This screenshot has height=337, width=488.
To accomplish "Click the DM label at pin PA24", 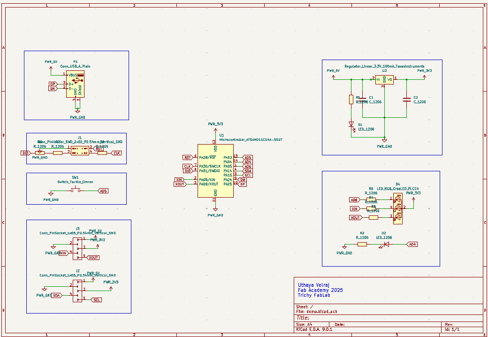I will coord(243,180).
